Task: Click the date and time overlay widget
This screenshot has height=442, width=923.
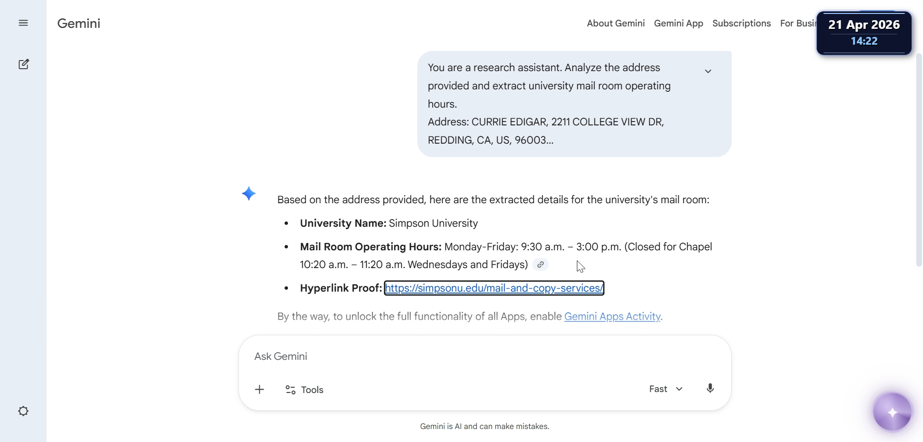Action: 864,33
